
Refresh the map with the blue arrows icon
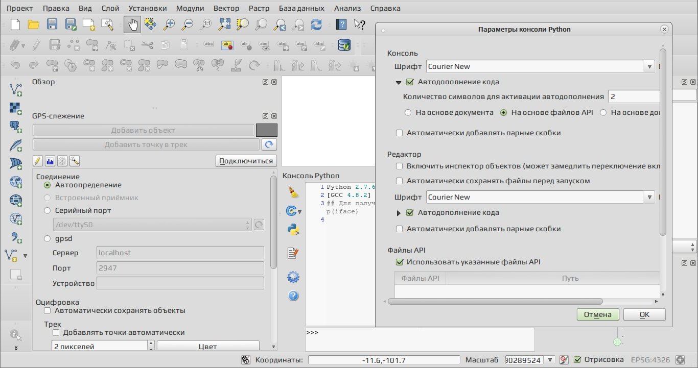[x=316, y=24]
